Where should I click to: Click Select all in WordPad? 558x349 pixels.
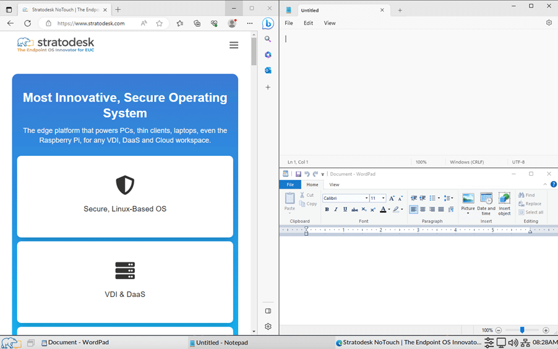pos(531,212)
